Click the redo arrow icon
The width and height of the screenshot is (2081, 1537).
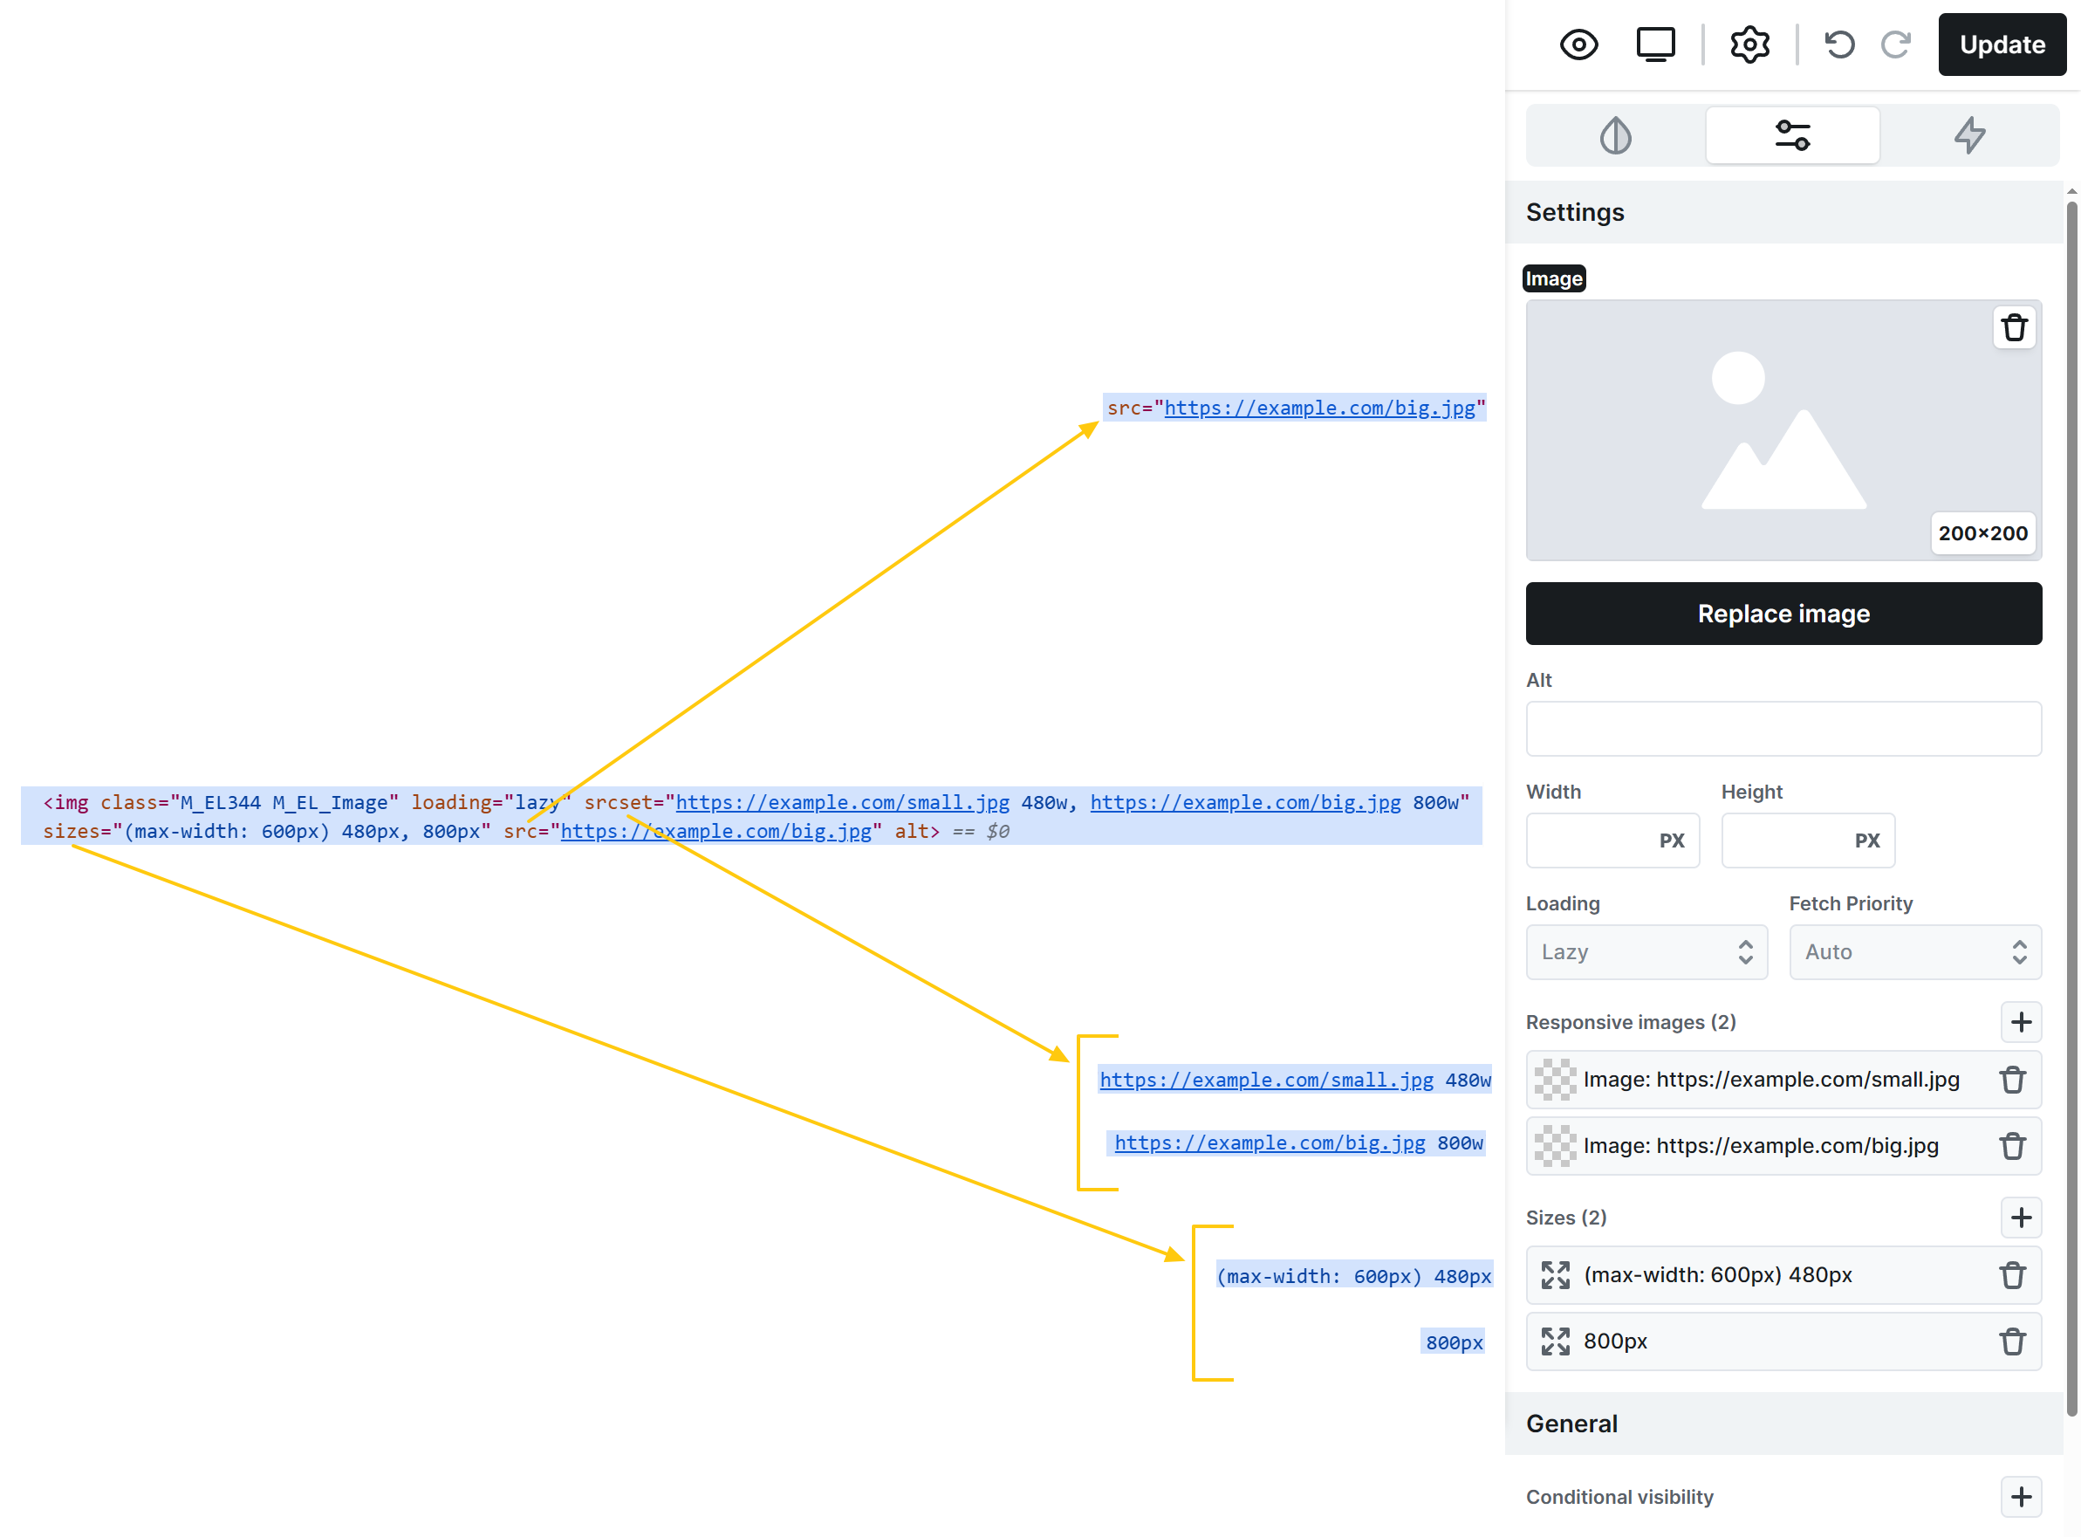1895,45
